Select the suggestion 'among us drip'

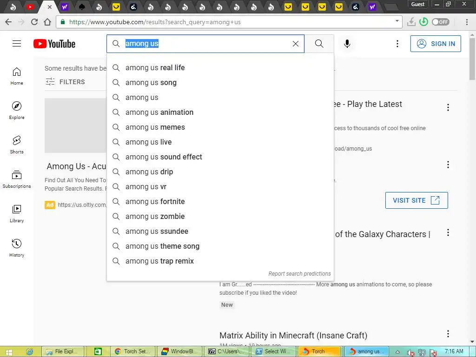[x=220, y=172]
